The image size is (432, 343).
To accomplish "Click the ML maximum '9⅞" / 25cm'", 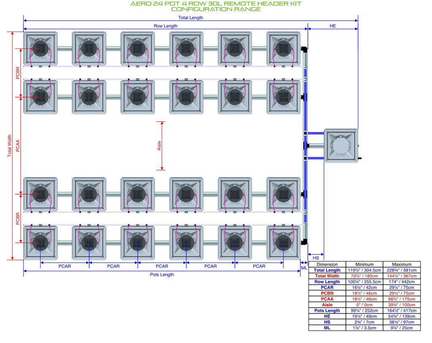I will point(402,328).
